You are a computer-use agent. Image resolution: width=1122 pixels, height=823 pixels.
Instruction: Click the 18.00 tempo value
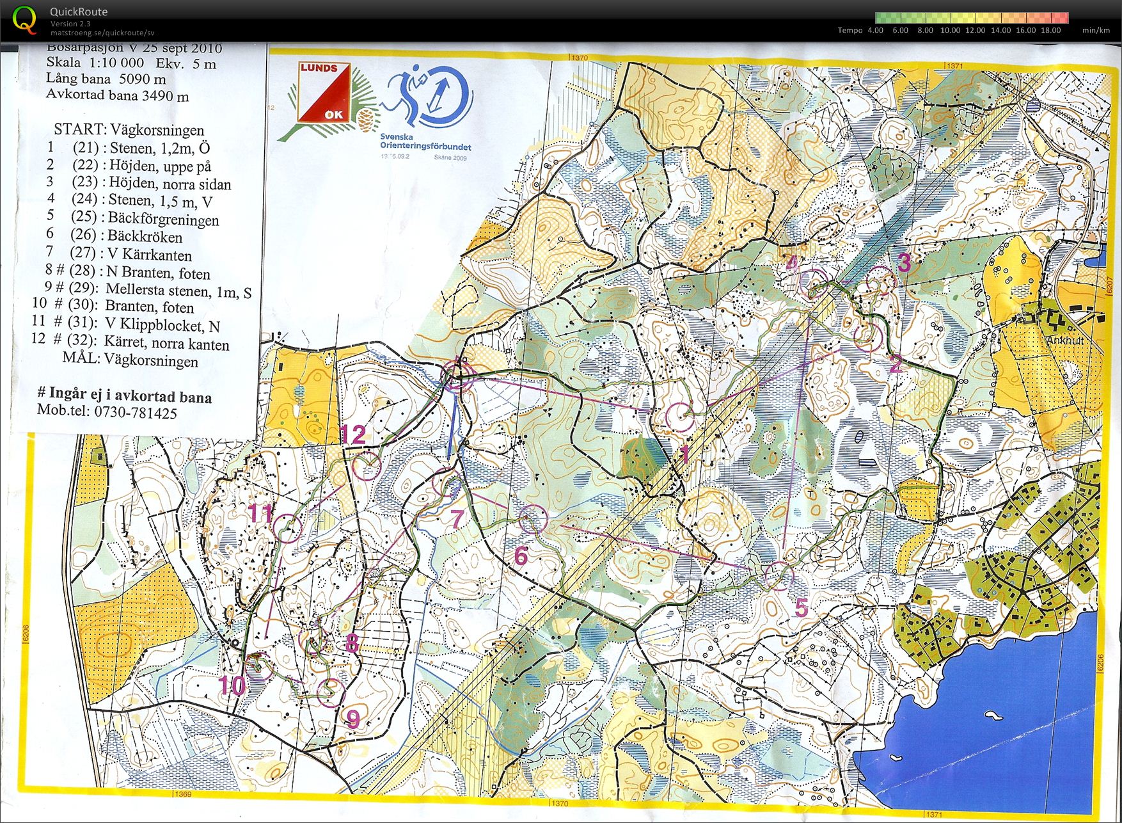click(x=1051, y=30)
